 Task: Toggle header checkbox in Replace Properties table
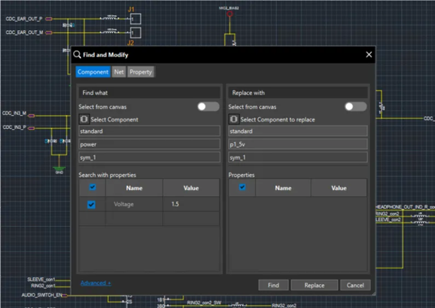click(x=242, y=188)
